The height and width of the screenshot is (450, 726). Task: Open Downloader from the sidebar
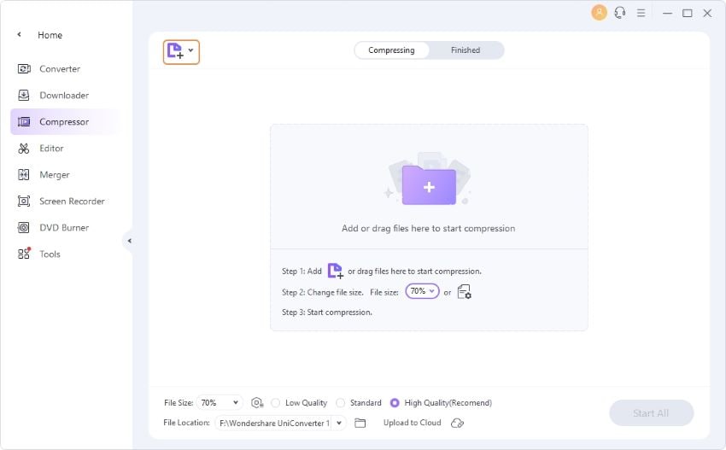[x=65, y=96]
